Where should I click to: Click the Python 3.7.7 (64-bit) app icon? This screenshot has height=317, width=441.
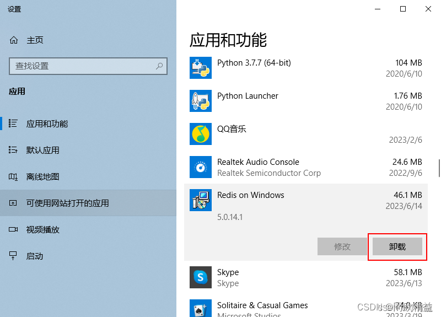pos(201,68)
